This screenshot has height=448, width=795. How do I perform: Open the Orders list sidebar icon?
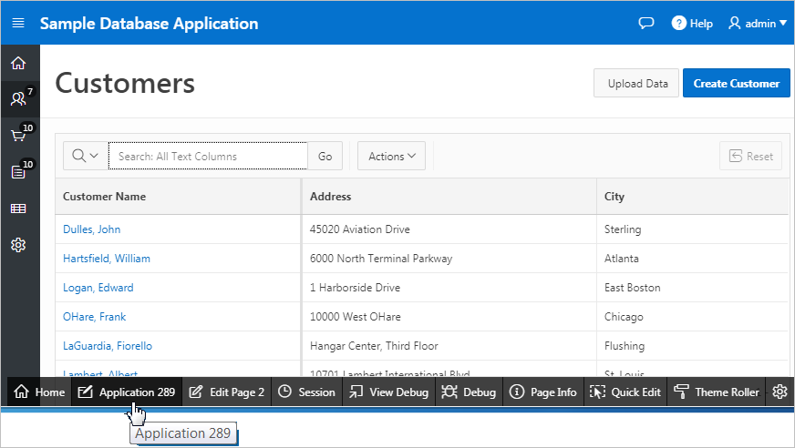(18, 171)
